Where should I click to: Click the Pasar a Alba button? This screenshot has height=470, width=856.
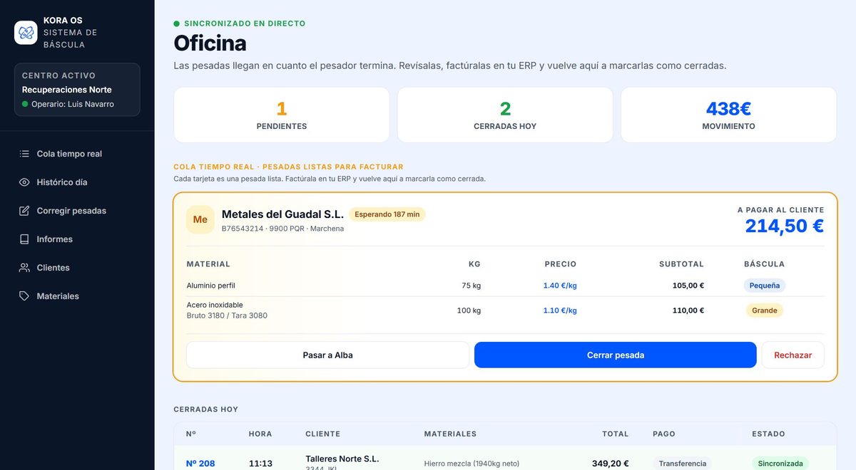click(x=328, y=355)
